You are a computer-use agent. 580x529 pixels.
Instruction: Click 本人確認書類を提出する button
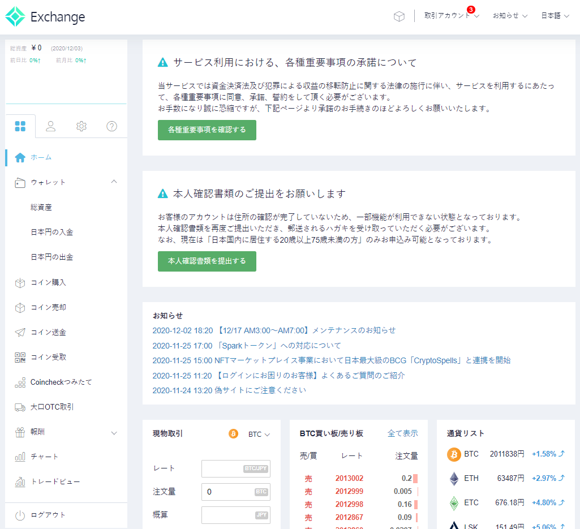pos(207,261)
